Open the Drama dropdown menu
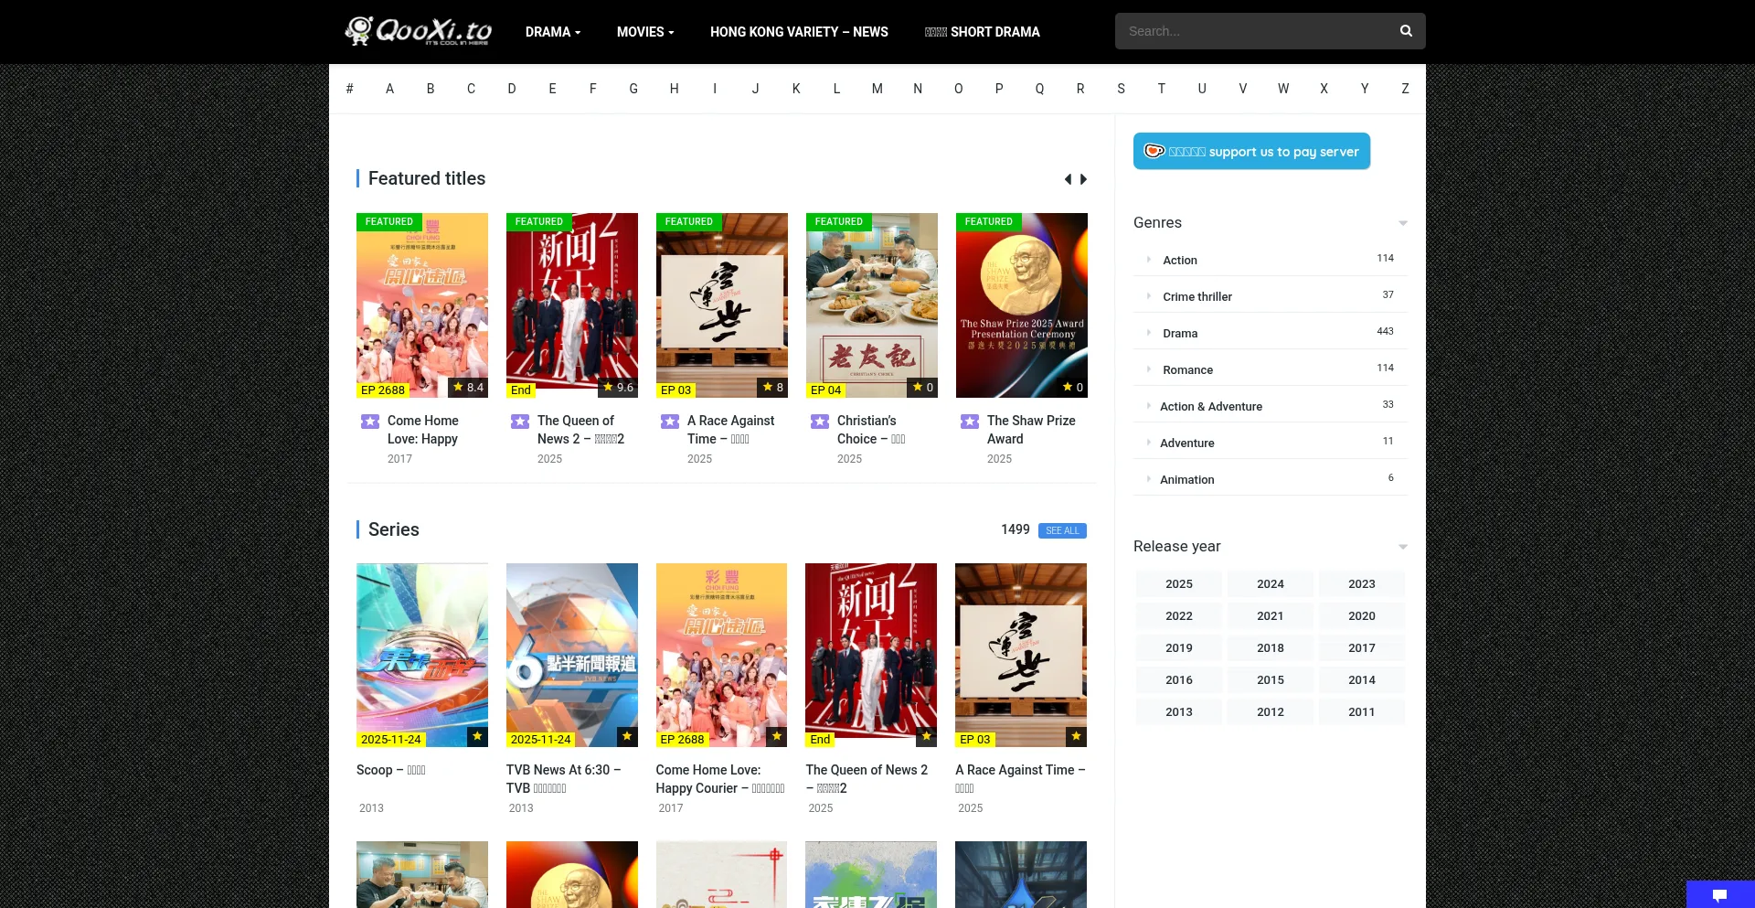 coord(552,32)
